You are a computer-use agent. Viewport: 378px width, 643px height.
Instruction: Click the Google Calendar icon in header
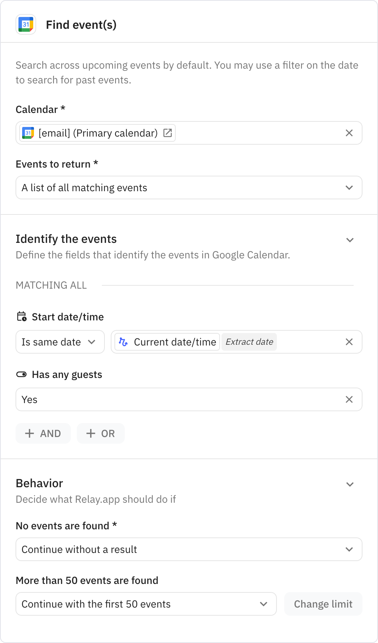[26, 25]
